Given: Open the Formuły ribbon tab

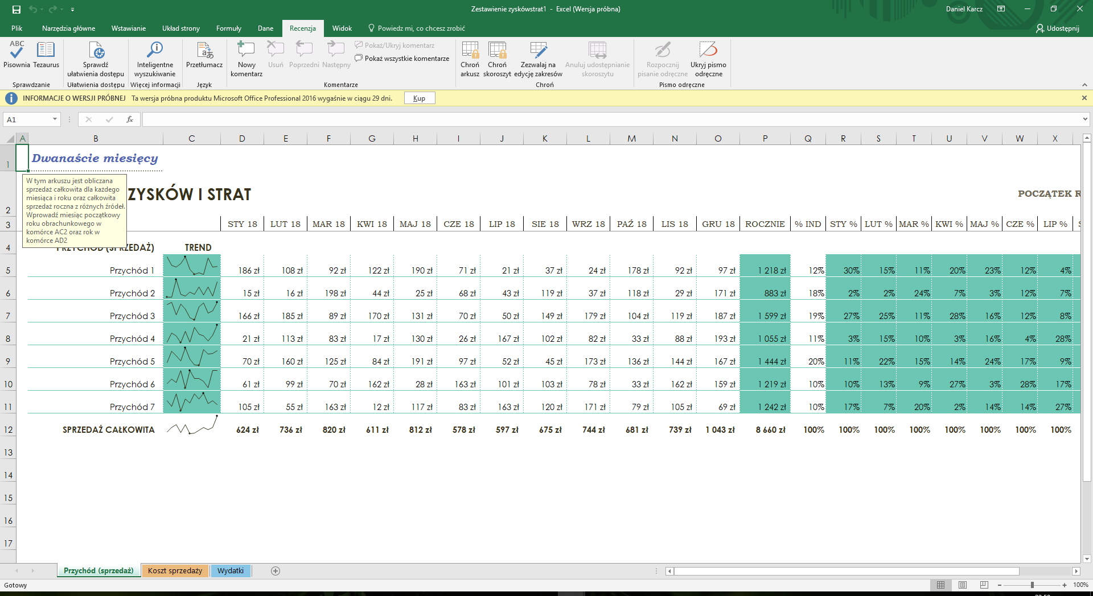Looking at the screenshot, I should tap(228, 28).
